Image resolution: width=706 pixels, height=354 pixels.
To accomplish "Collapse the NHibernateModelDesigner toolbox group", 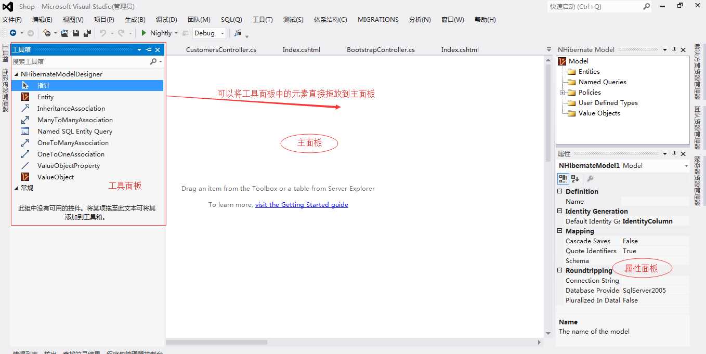I will pos(16,74).
